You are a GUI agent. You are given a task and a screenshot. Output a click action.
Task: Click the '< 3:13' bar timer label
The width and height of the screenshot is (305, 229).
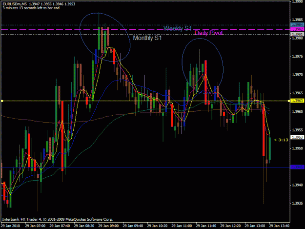(281, 140)
